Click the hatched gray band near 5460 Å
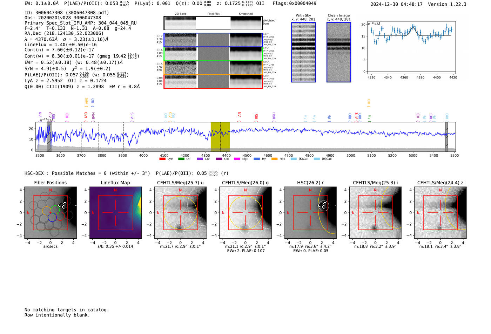The height and width of the screenshot is (334, 491). pos(446,137)
